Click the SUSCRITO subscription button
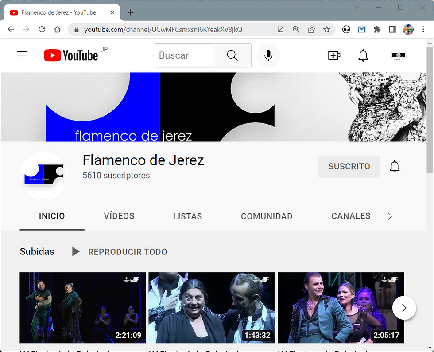434x352 pixels. [349, 166]
